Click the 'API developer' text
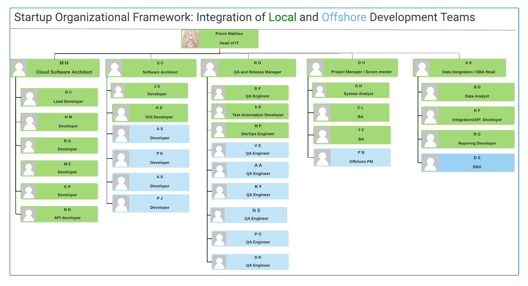The width and height of the screenshot is (528, 286). [67, 218]
